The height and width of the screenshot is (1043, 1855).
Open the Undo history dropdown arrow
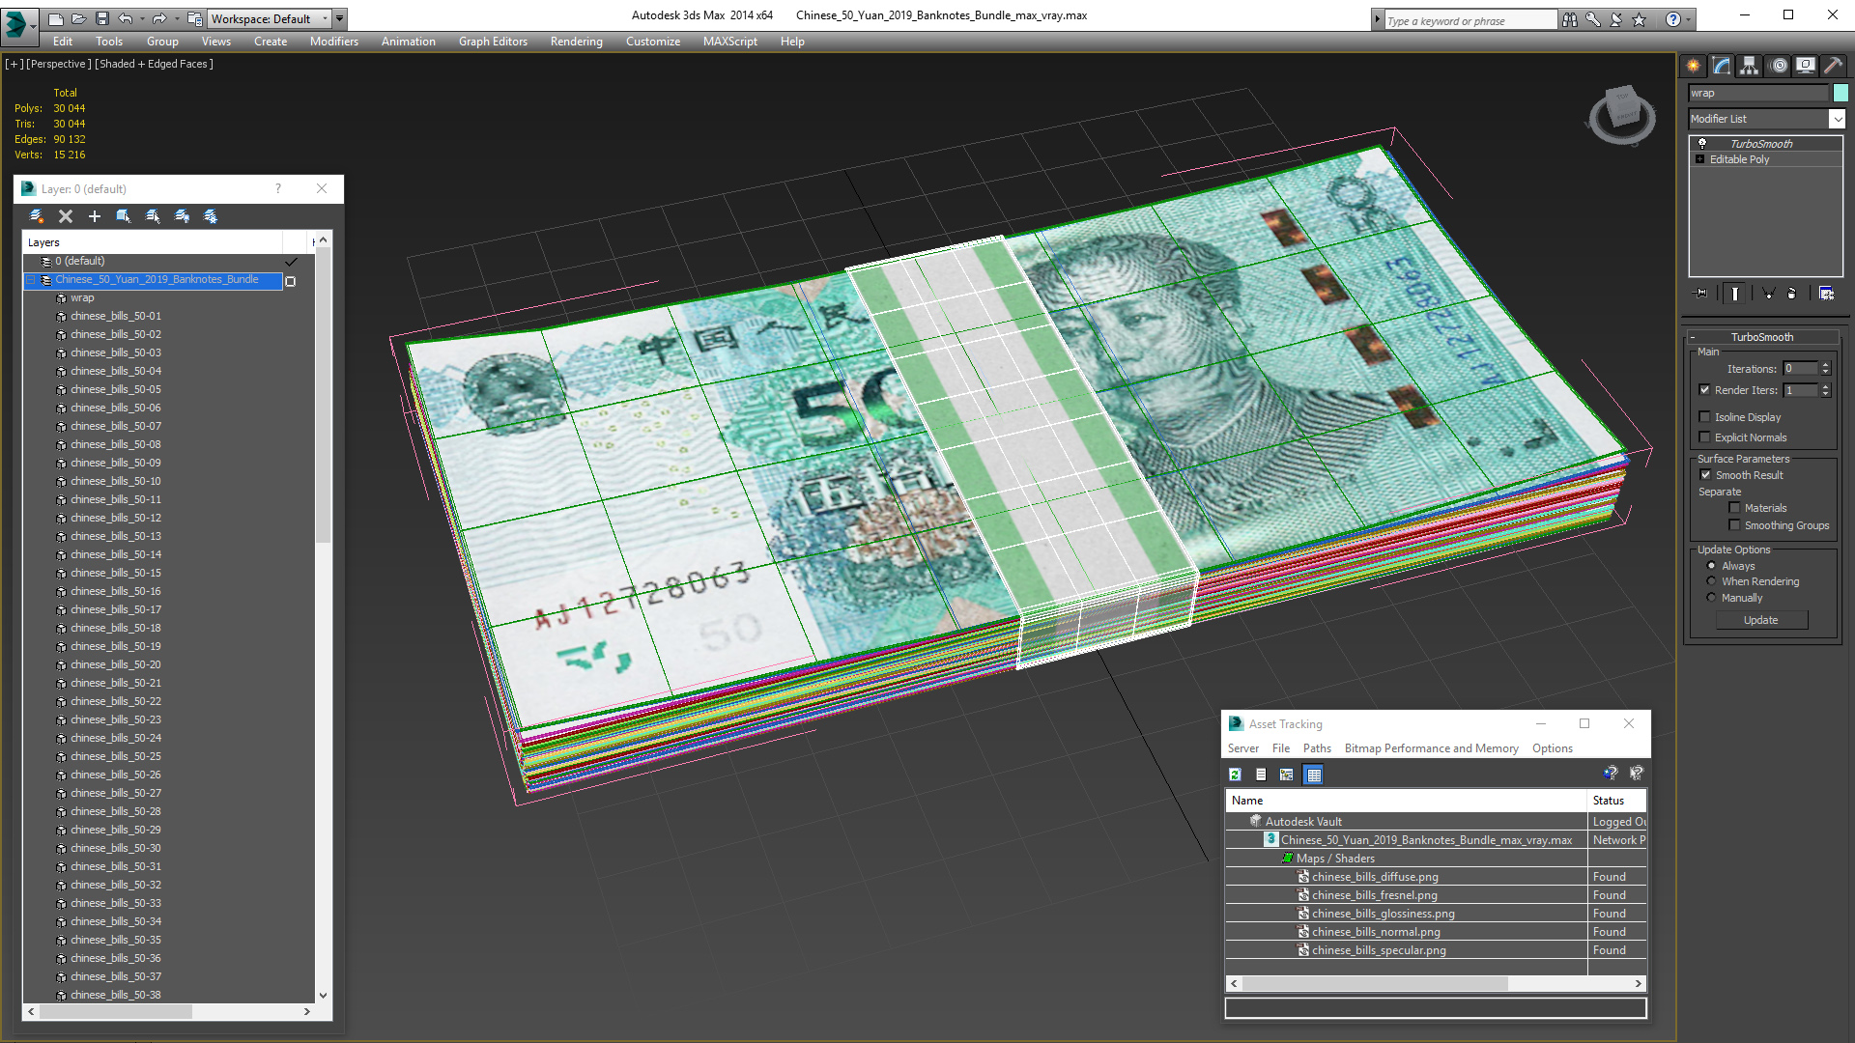(x=142, y=18)
